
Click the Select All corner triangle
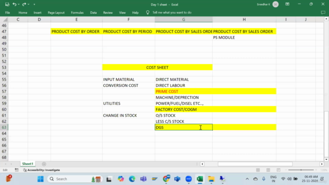5,20
